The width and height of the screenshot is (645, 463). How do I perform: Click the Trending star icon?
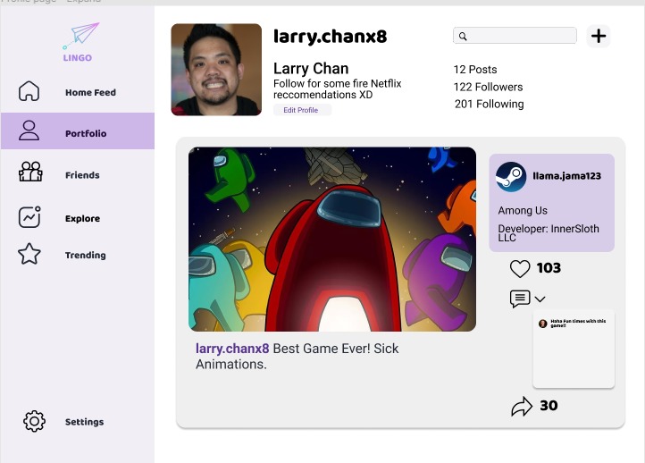coord(29,254)
